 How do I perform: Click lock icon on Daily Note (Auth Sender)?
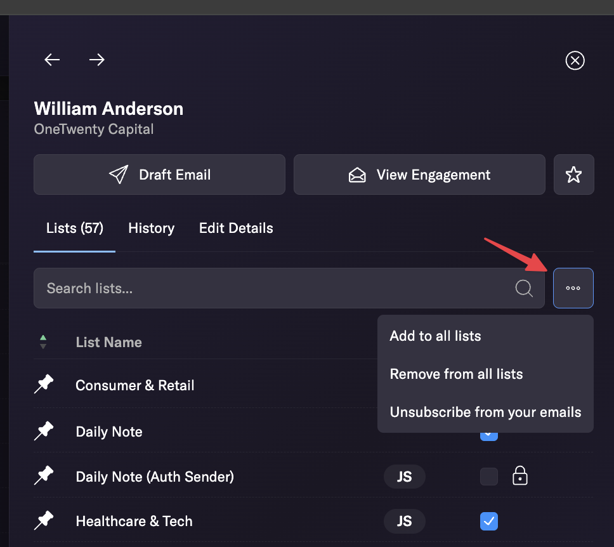tap(520, 476)
